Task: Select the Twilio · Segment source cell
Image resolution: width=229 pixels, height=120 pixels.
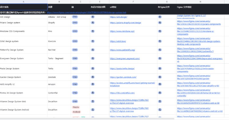Action: coord(59,58)
